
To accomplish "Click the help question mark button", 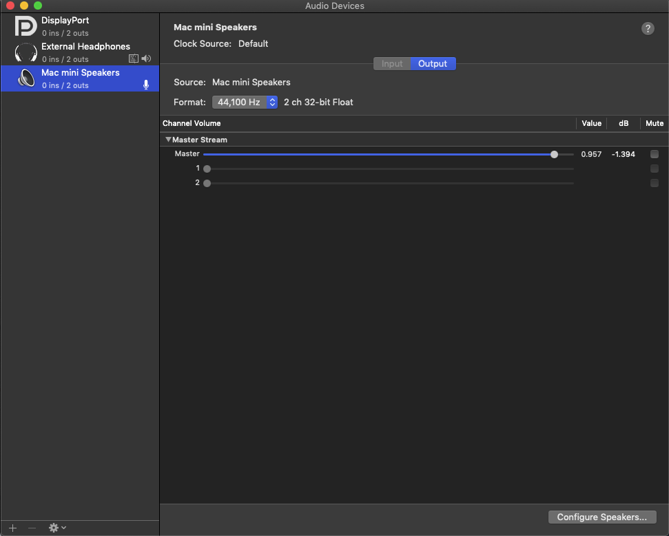I will 648,28.
